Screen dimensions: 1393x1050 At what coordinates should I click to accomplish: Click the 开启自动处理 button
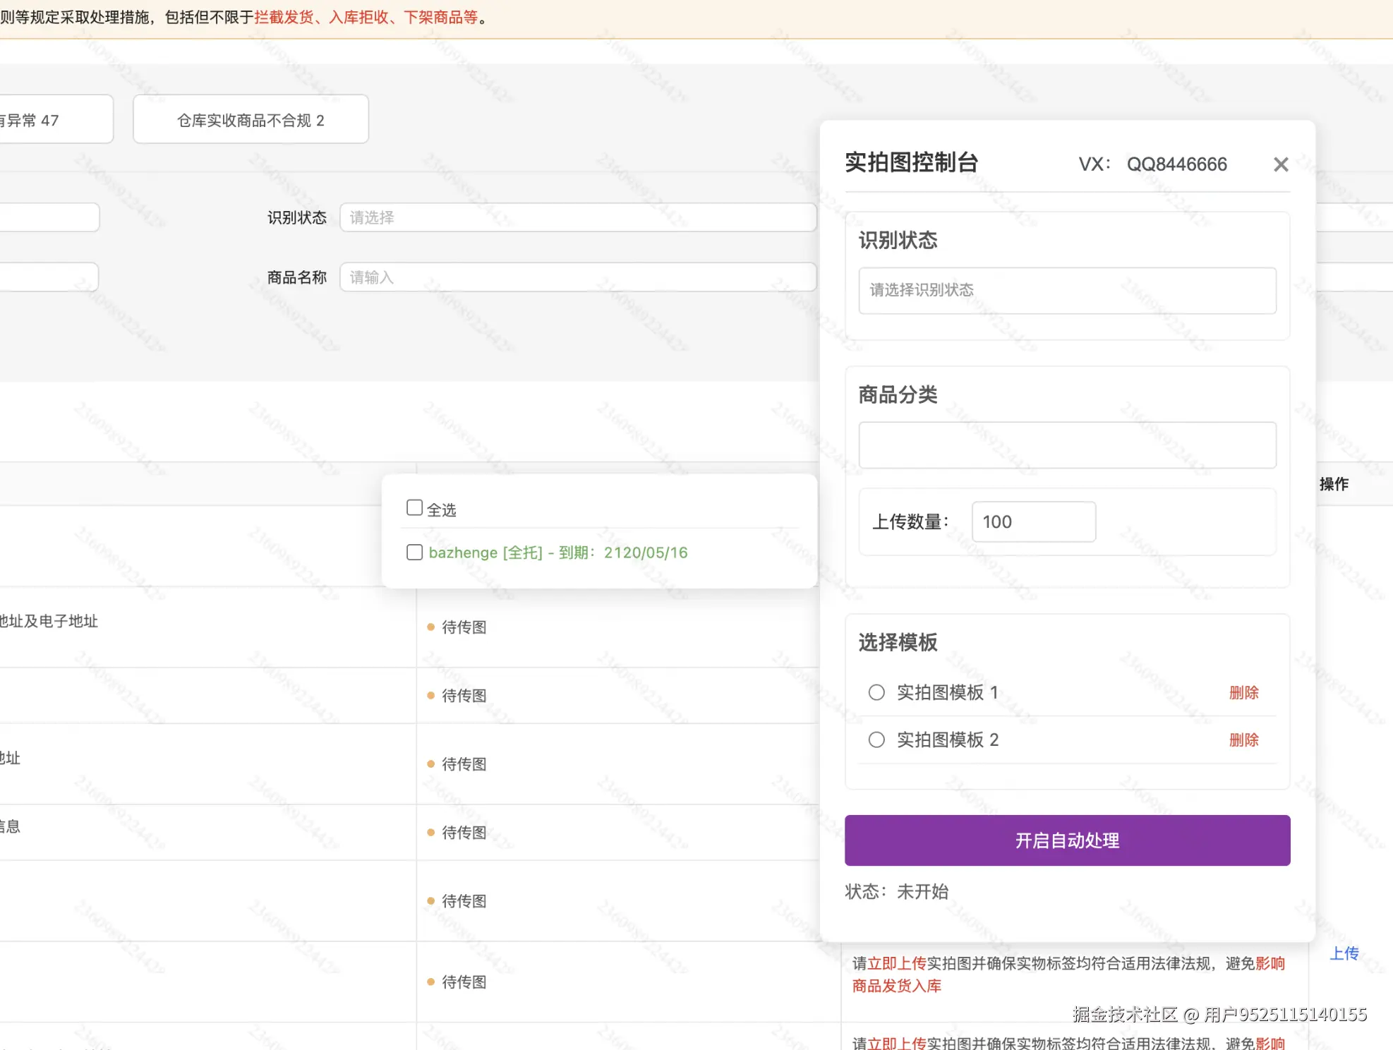click(x=1066, y=840)
